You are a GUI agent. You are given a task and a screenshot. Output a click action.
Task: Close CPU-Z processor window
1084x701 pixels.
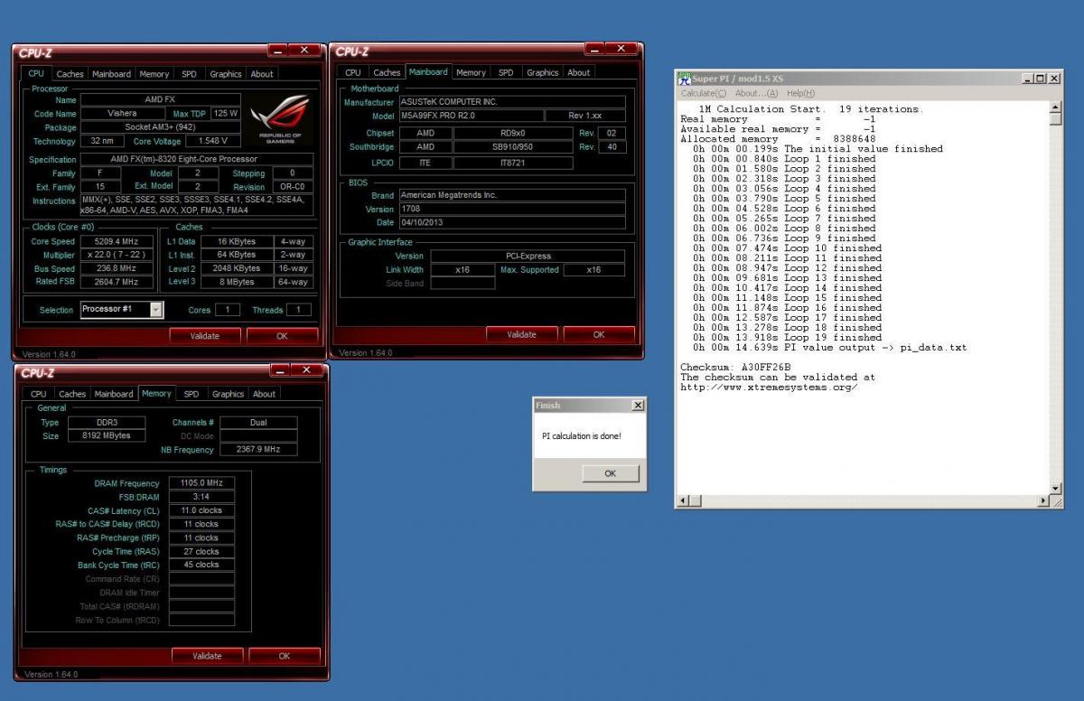tap(304, 51)
